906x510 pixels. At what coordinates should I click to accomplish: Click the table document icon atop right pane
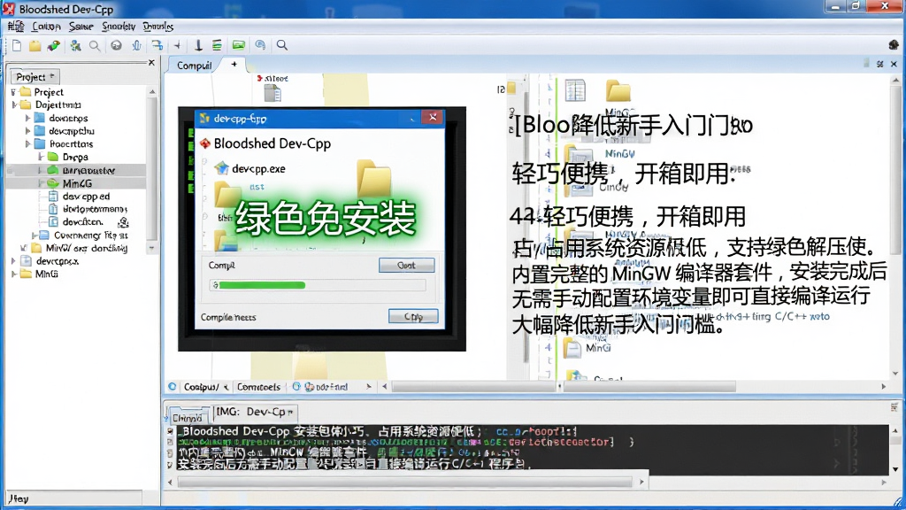point(575,91)
